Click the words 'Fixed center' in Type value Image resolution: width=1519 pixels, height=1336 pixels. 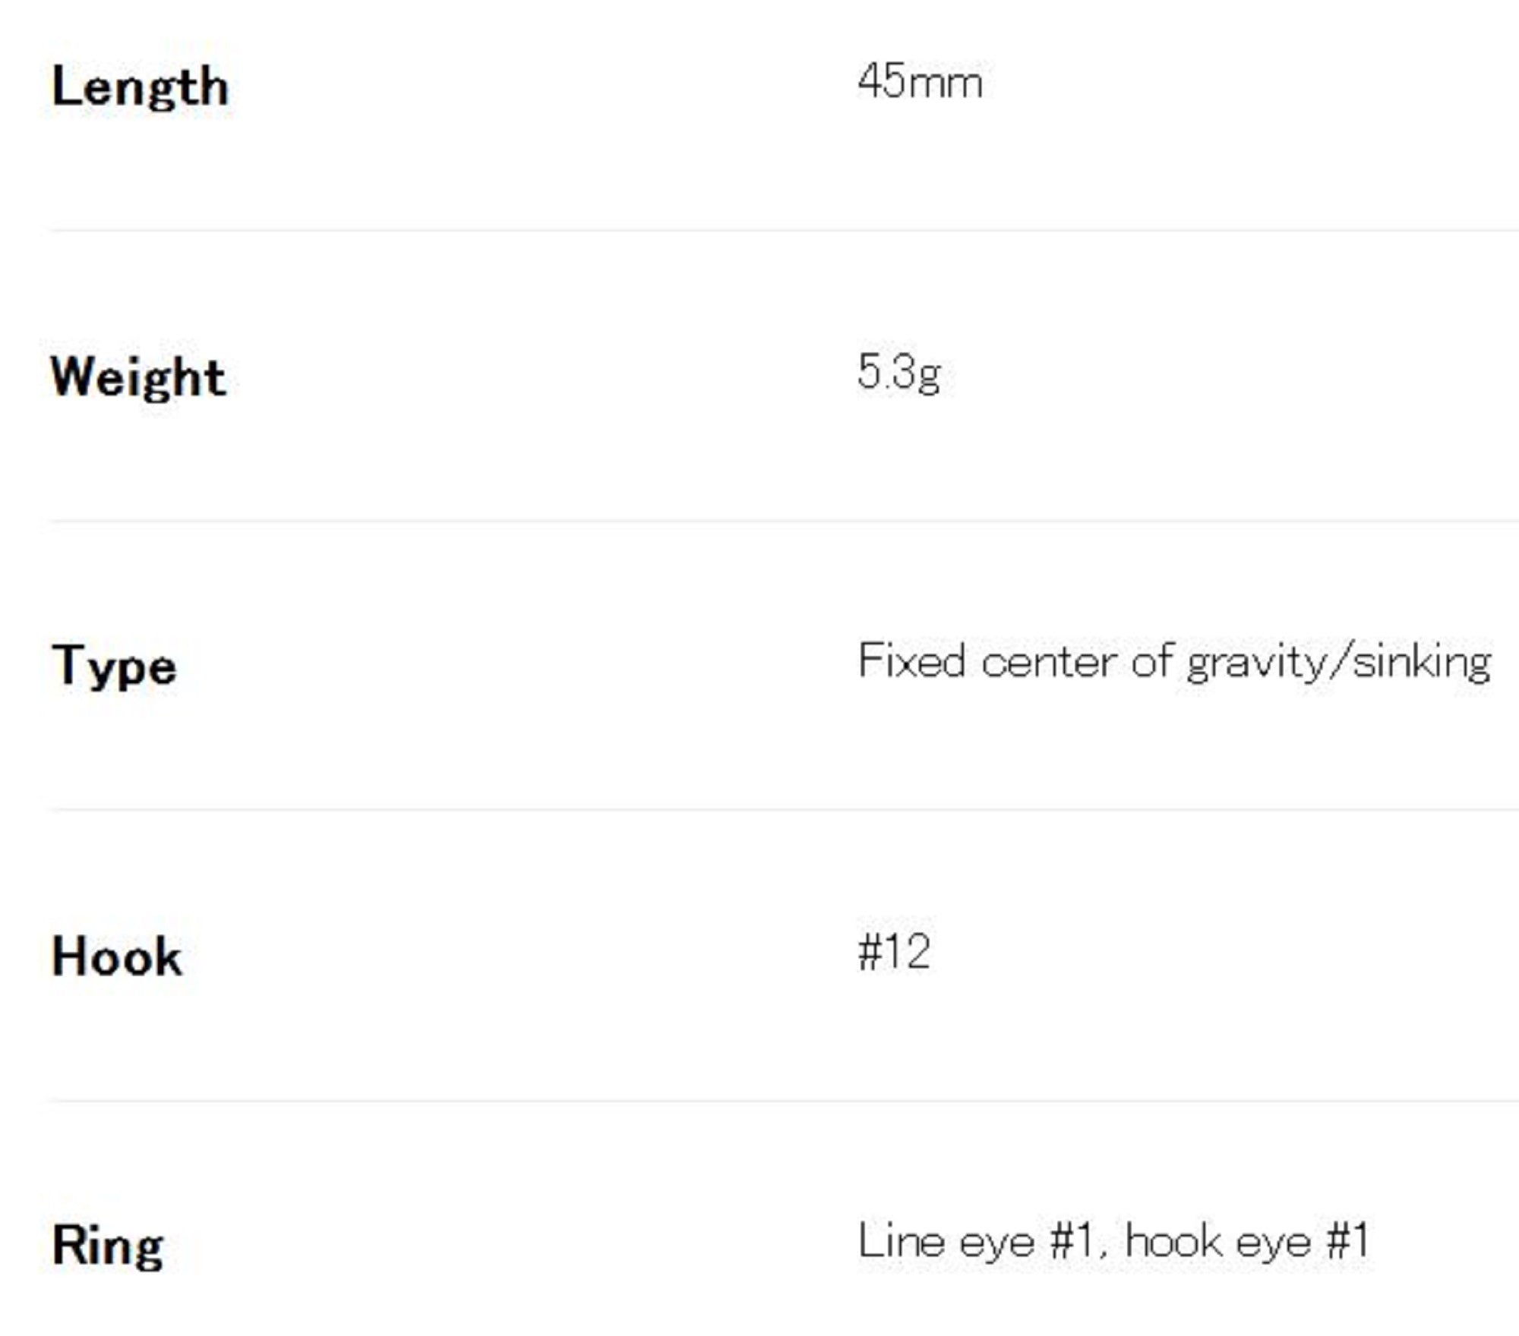click(990, 661)
